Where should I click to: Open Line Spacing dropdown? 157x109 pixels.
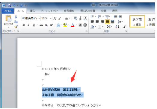coord(120,22)
